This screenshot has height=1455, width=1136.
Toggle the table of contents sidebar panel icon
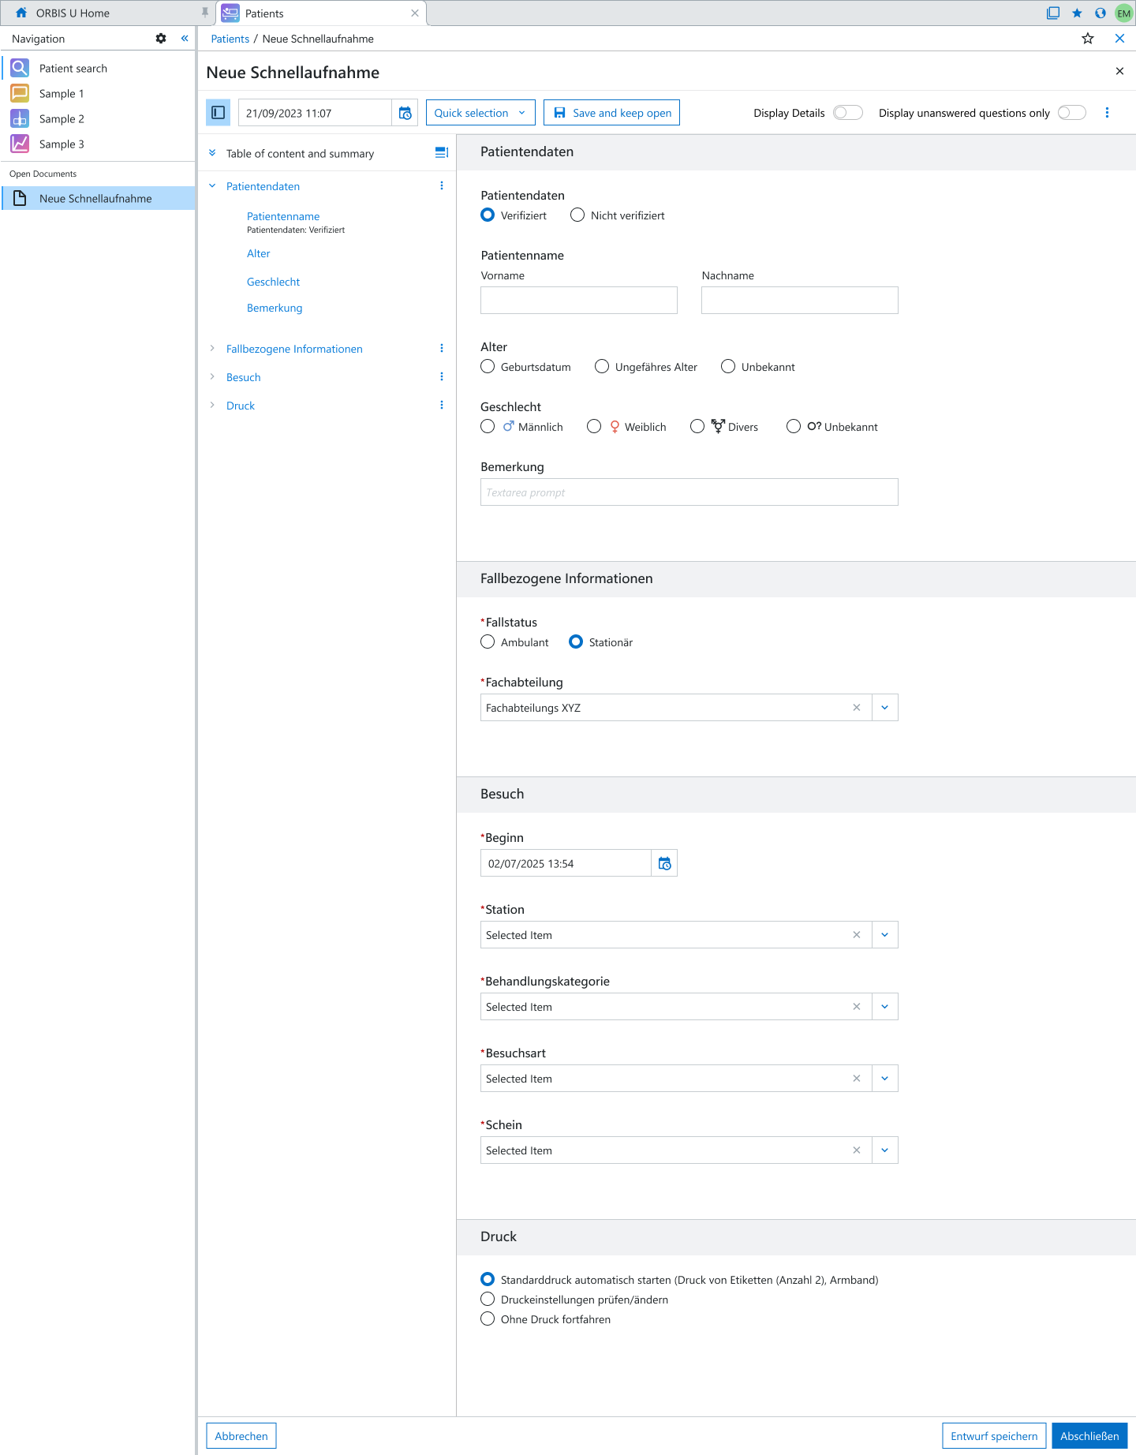pyautogui.click(x=219, y=113)
